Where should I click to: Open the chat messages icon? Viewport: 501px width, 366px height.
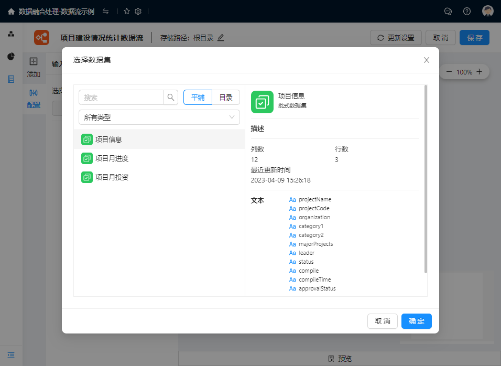click(x=448, y=11)
